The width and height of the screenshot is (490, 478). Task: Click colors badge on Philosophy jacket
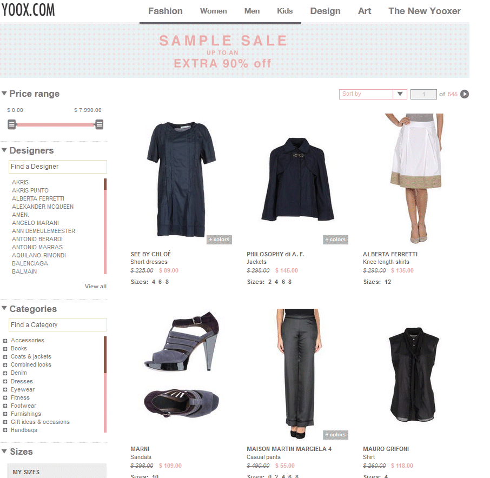click(335, 240)
